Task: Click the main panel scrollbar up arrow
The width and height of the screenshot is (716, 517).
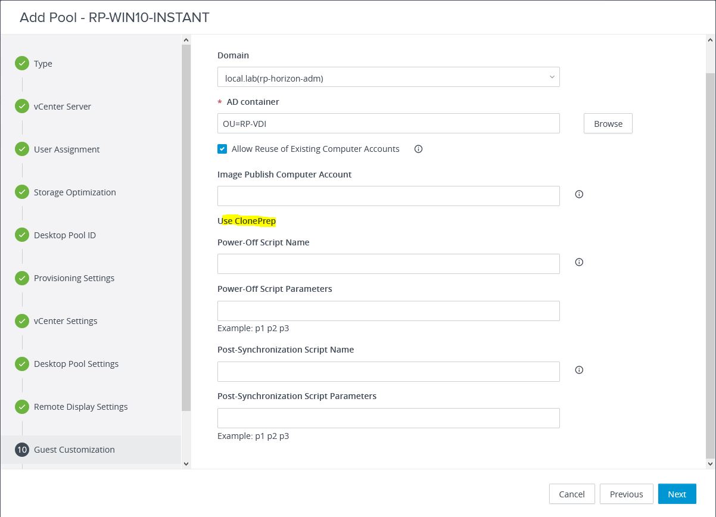Action: tap(710, 40)
